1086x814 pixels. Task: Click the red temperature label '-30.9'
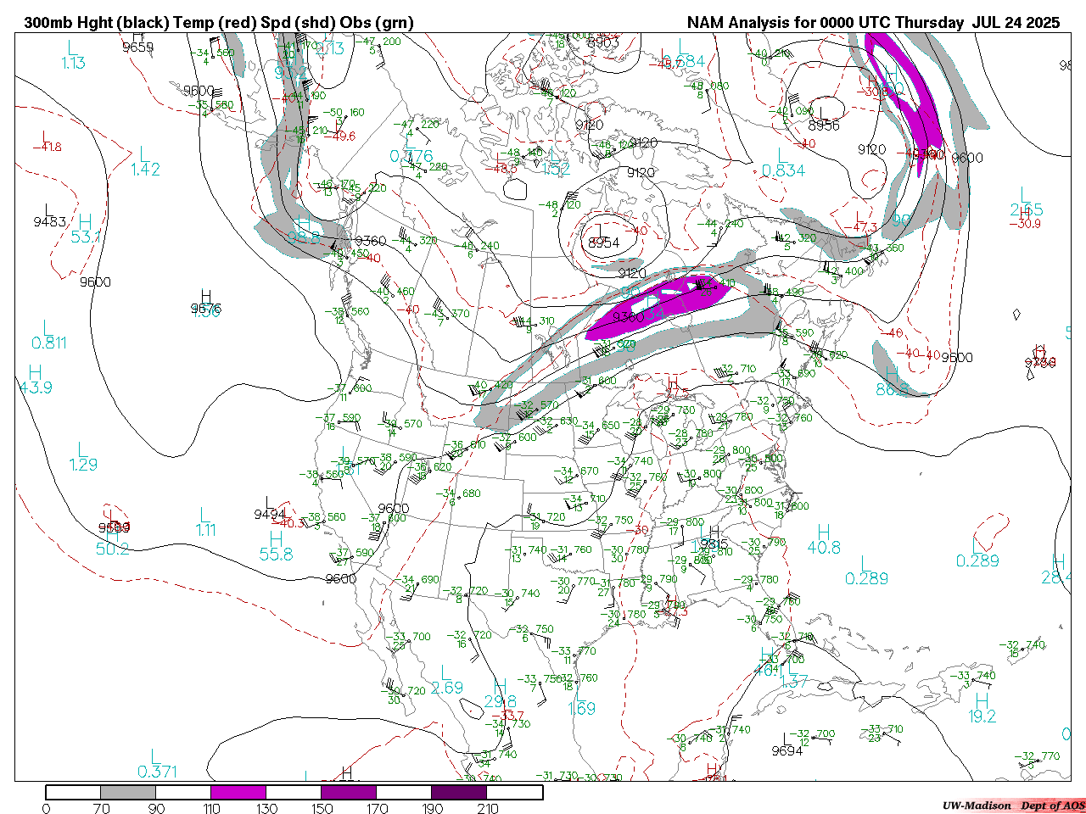point(1024,224)
